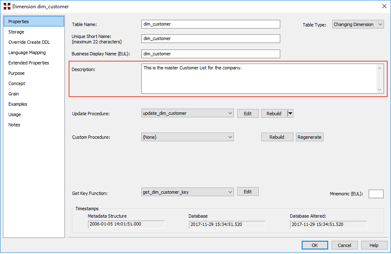The image size is (391, 254).
Task: Click the Update Procedure label
Action: click(x=91, y=114)
